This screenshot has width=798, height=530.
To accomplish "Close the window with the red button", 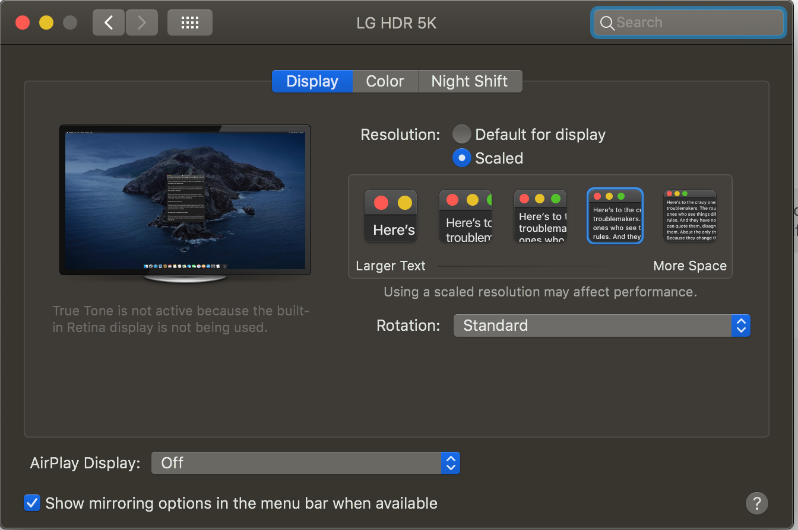I will 23,23.
